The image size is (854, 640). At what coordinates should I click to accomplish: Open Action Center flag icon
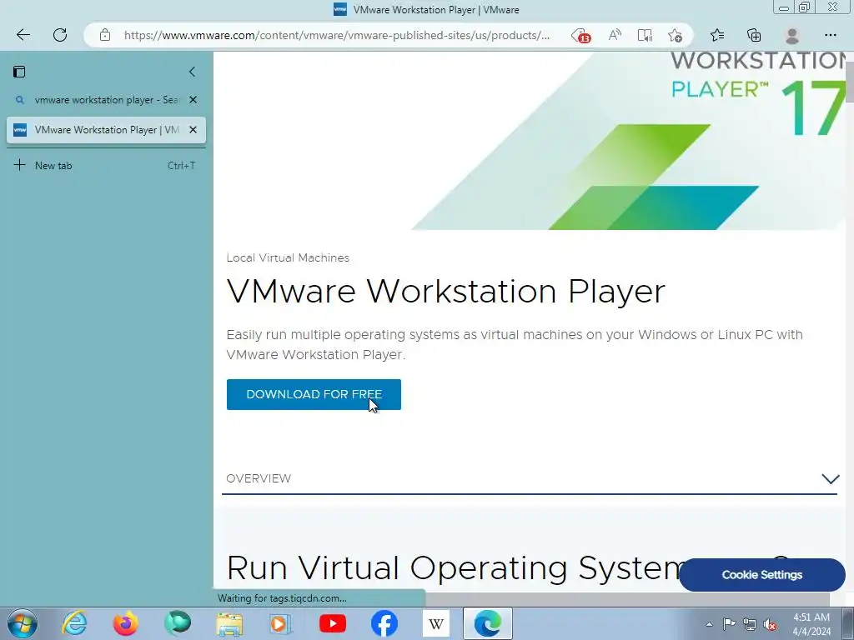[729, 624]
